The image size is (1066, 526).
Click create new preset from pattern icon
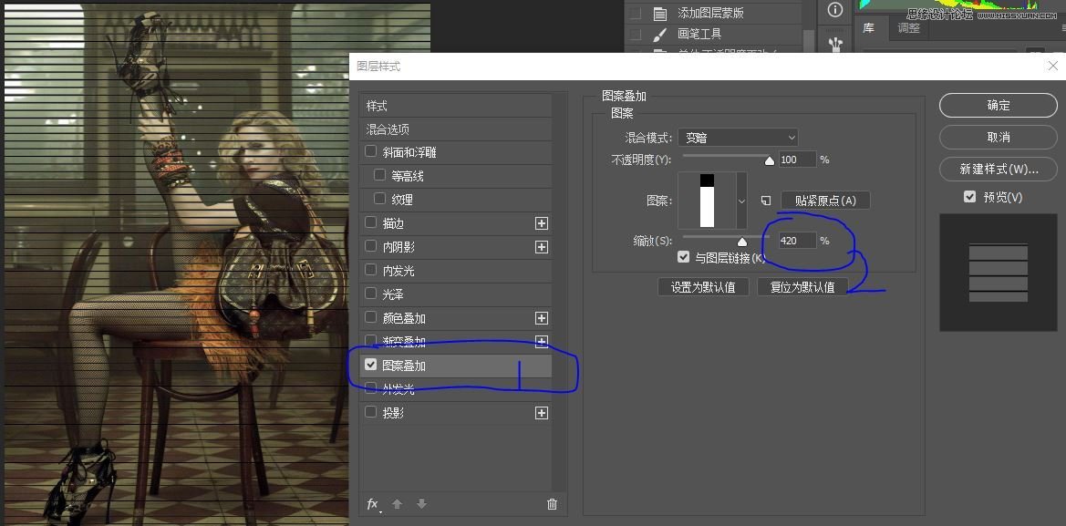click(x=765, y=201)
